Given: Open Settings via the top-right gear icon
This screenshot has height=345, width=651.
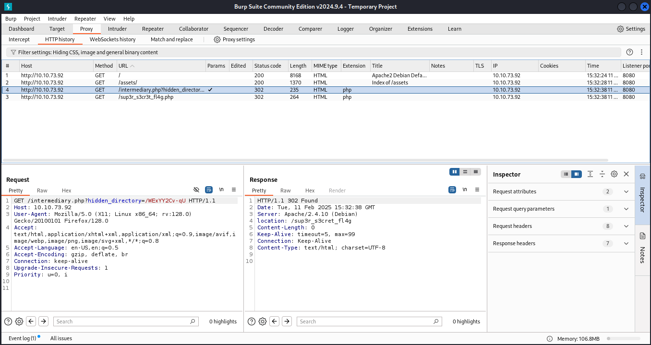Looking at the screenshot, I should coord(620,29).
